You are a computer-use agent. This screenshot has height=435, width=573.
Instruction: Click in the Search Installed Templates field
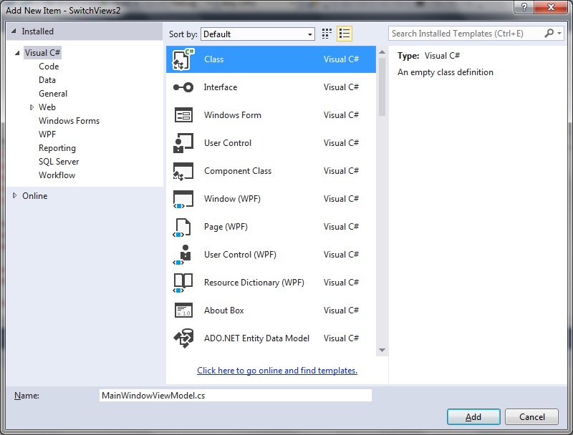point(466,34)
